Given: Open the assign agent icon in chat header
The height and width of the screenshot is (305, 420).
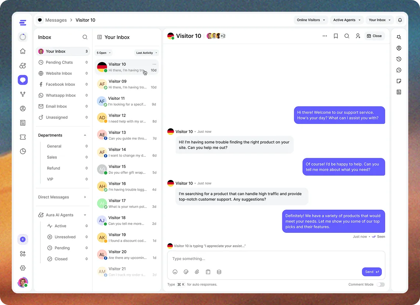Looking at the screenshot, I should pos(358,36).
